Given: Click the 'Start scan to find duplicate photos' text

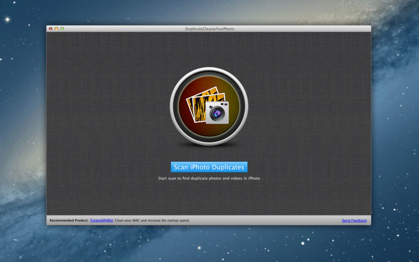Looking at the screenshot, I should [x=209, y=178].
